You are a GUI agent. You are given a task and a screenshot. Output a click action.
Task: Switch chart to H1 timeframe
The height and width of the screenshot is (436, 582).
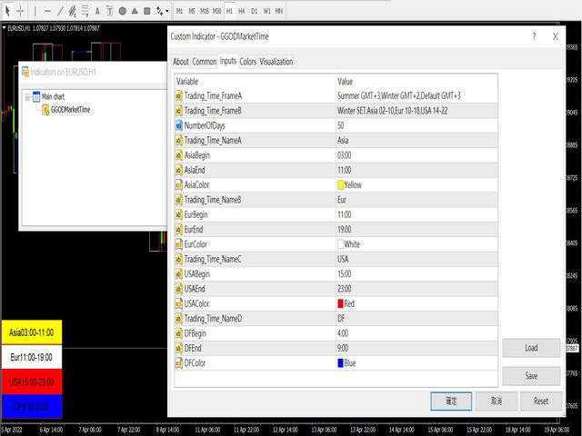click(229, 11)
